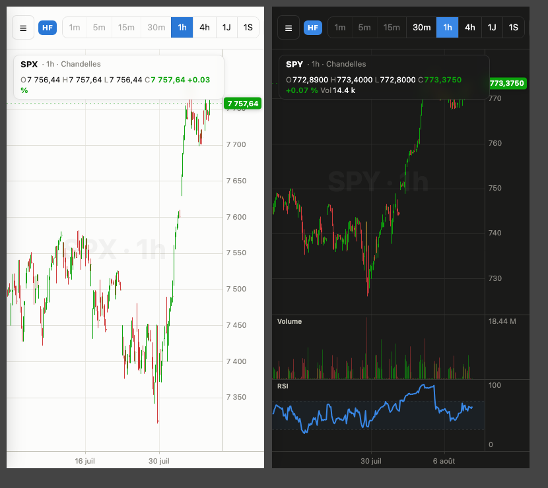This screenshot has height=488, width=548.
Task: Click '1h · Chandelles' text in SPY legend
Action: (x=339, y=64)
